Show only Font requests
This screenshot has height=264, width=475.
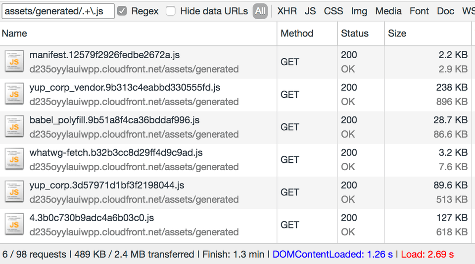tap(419, 11)
